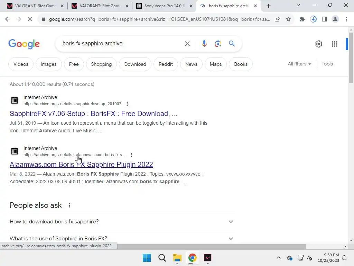Screen dimensions: 354x266
Task: Click the address bar URL
Action: coord(159,19)
